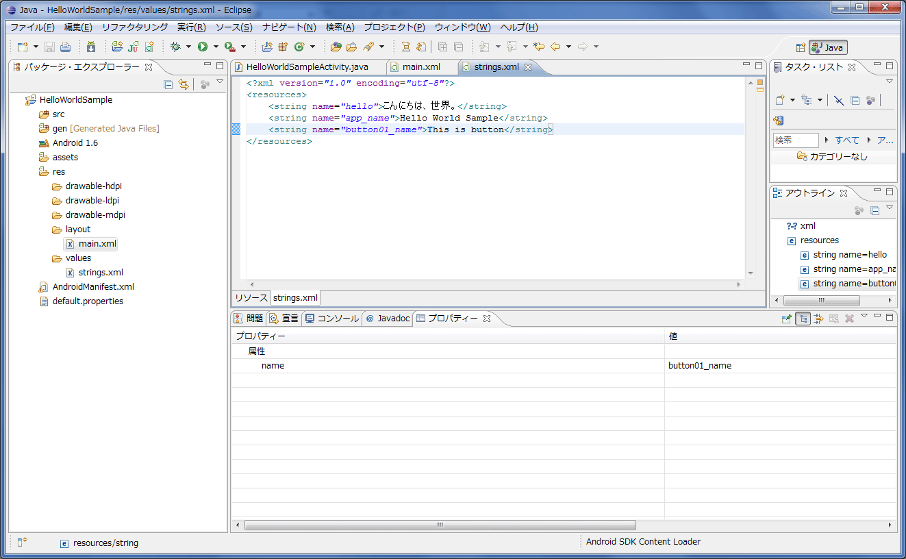The width and height of the screenshot is (906, 559).
Task: Open the External Tools dropdown arrow
Action: pyautogui.click(x=243, y=47)
